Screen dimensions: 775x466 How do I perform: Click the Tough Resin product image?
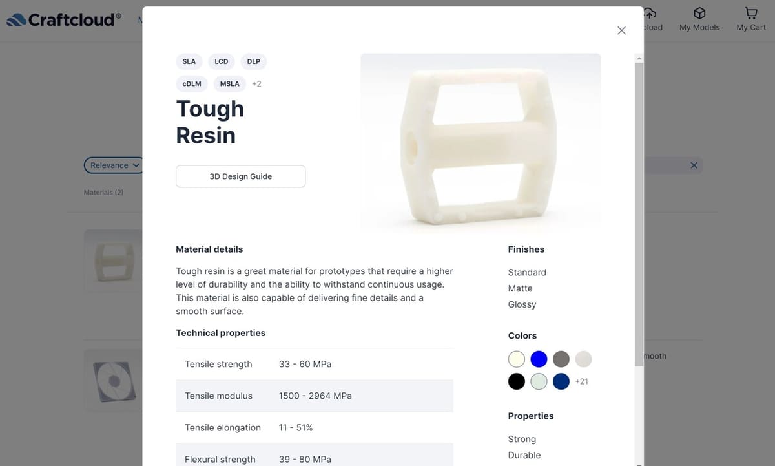tap(480, 142)
